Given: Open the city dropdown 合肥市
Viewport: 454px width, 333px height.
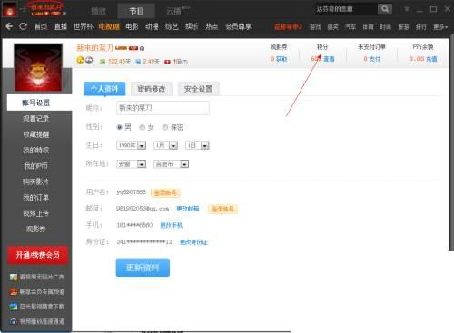Looking at the screenshot, I should 171,164.
